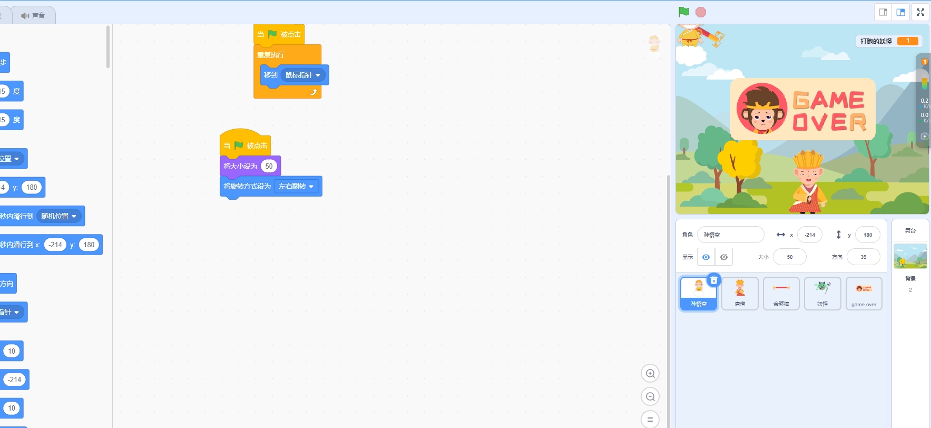The height and width of the screenshot is (428, 931).
Task: Click the 打跑的妖怪 variable monitor
Action: point(889,41)
